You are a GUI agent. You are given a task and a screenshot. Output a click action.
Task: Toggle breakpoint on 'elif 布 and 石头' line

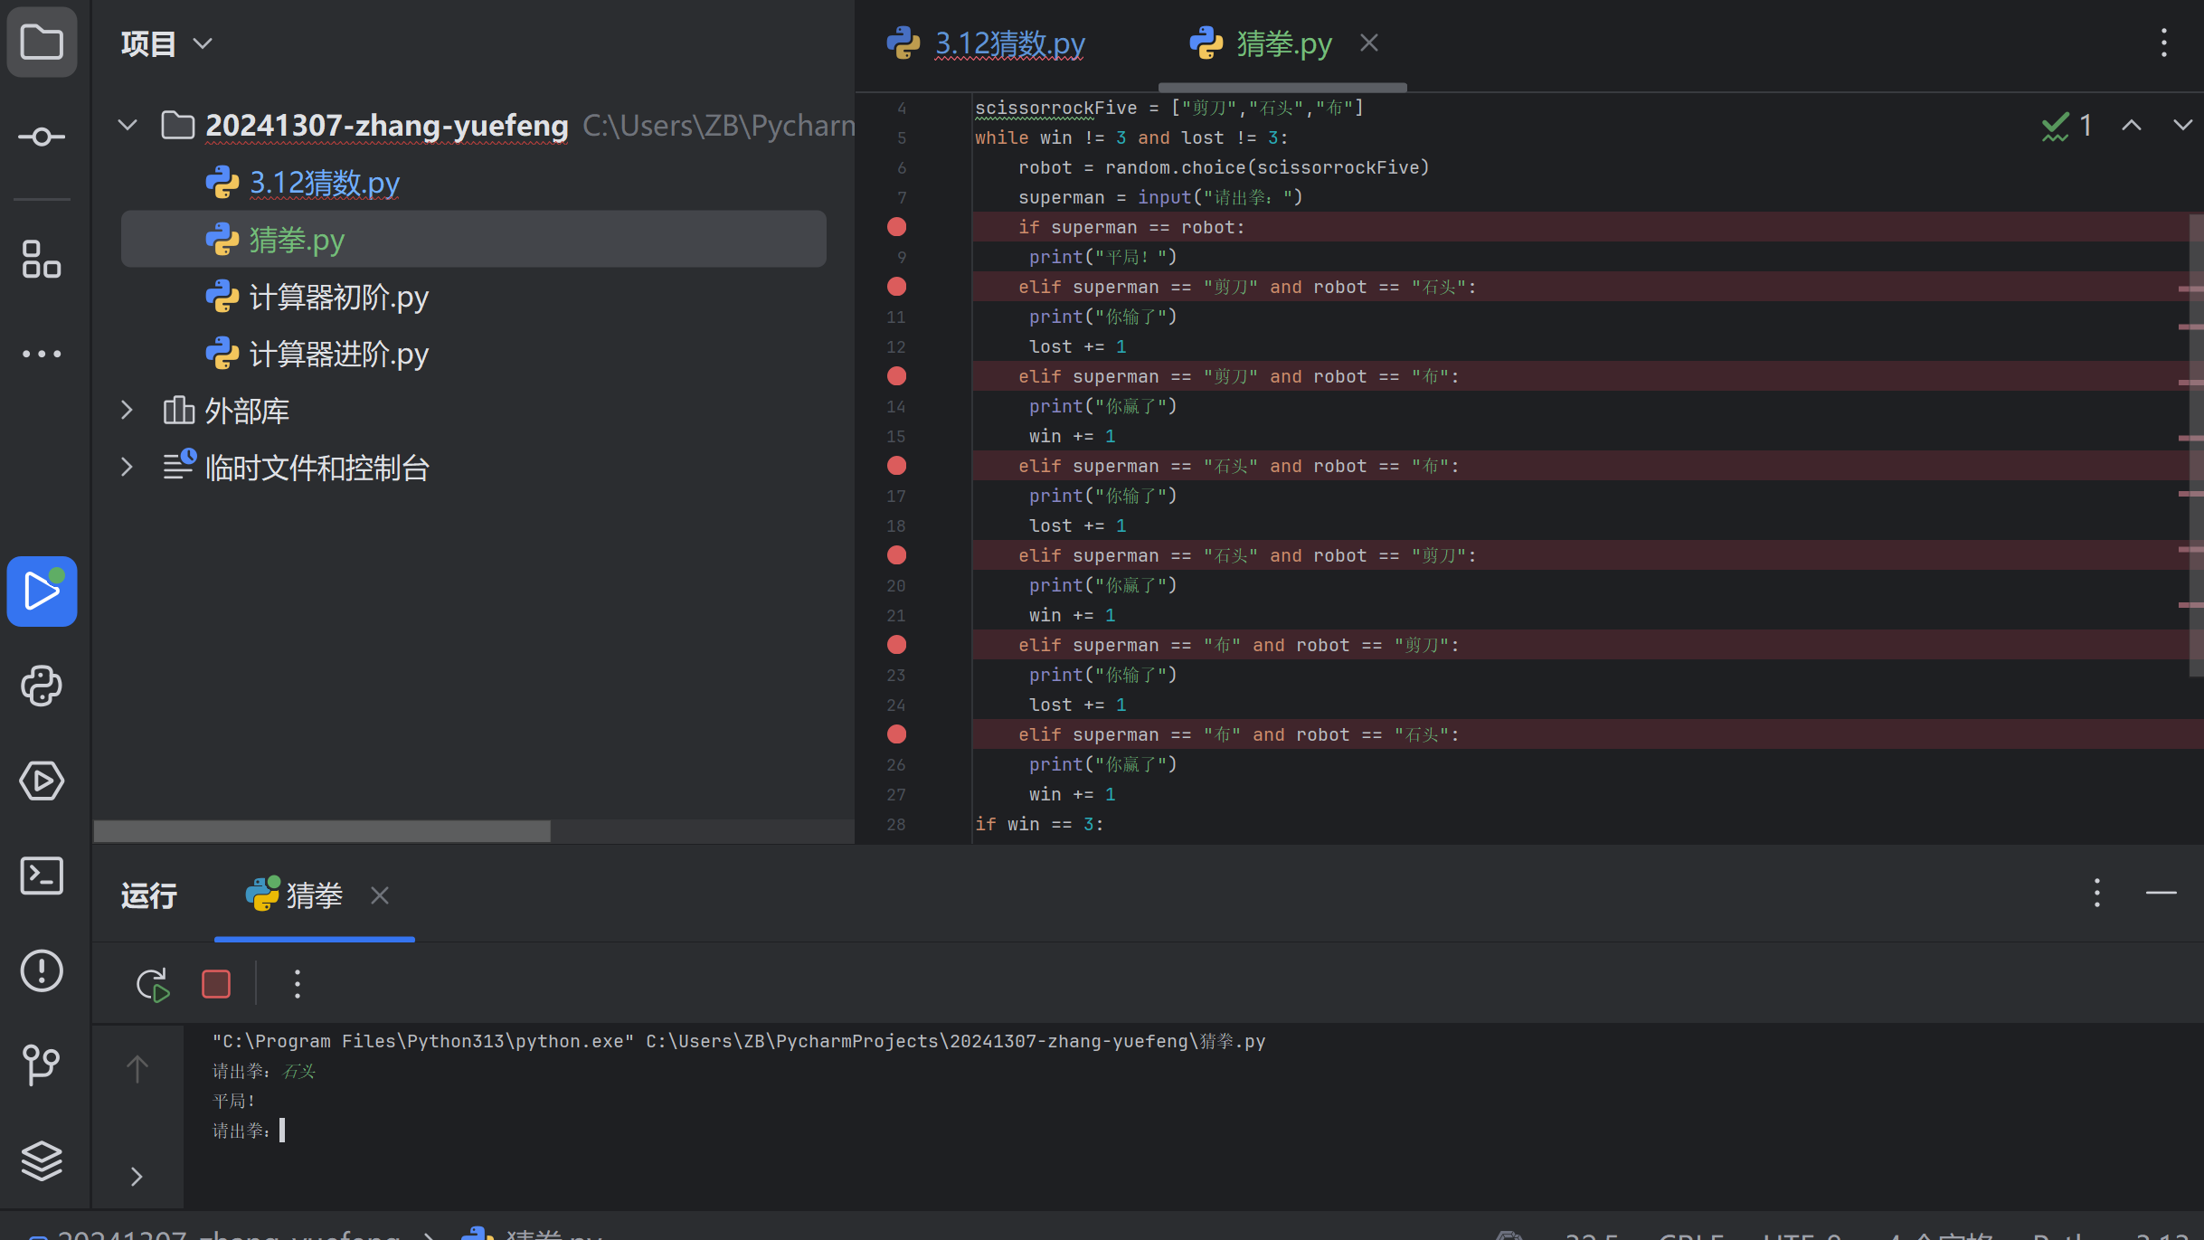pos(896,734)
